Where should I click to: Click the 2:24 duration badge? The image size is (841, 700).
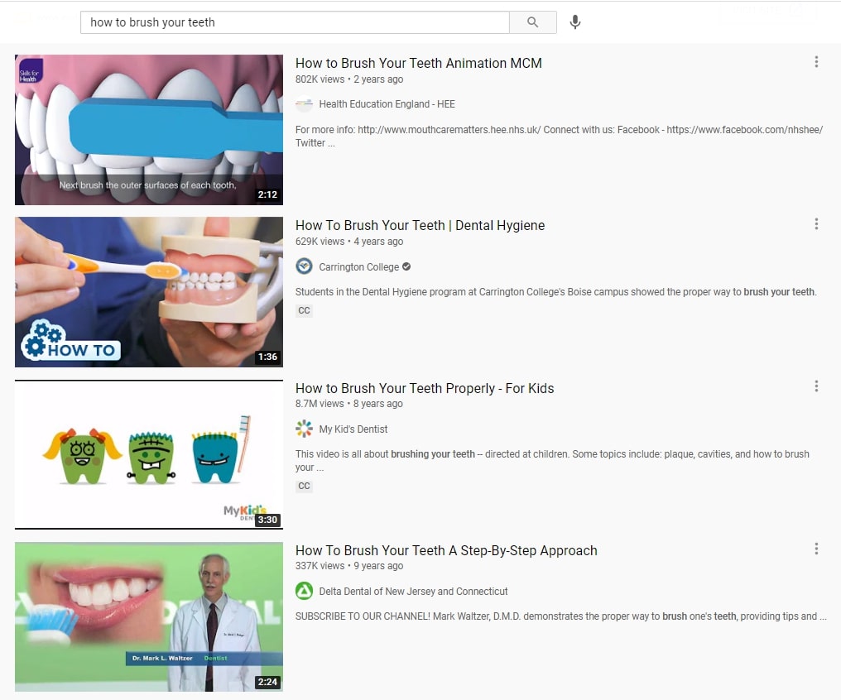[267, 682]
